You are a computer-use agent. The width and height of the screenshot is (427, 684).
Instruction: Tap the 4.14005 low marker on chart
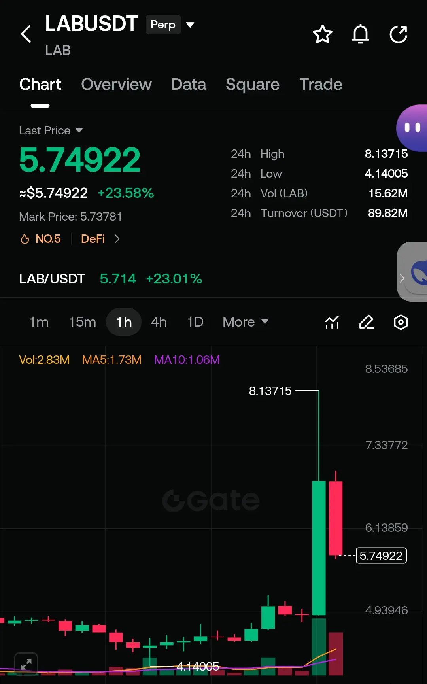tap(198, 667)
